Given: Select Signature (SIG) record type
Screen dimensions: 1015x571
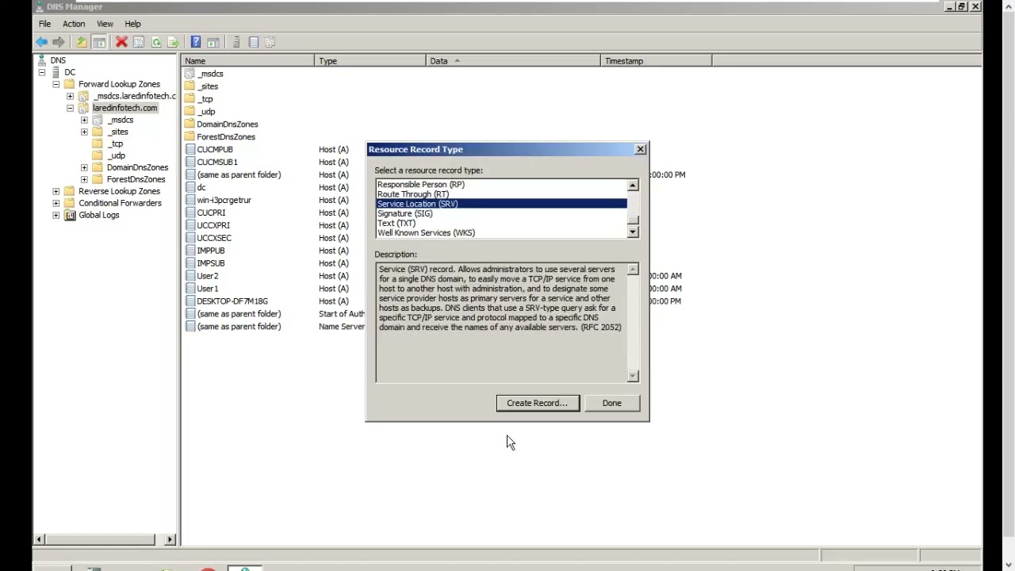Looking at the screenshot, I should click(501, 213).
